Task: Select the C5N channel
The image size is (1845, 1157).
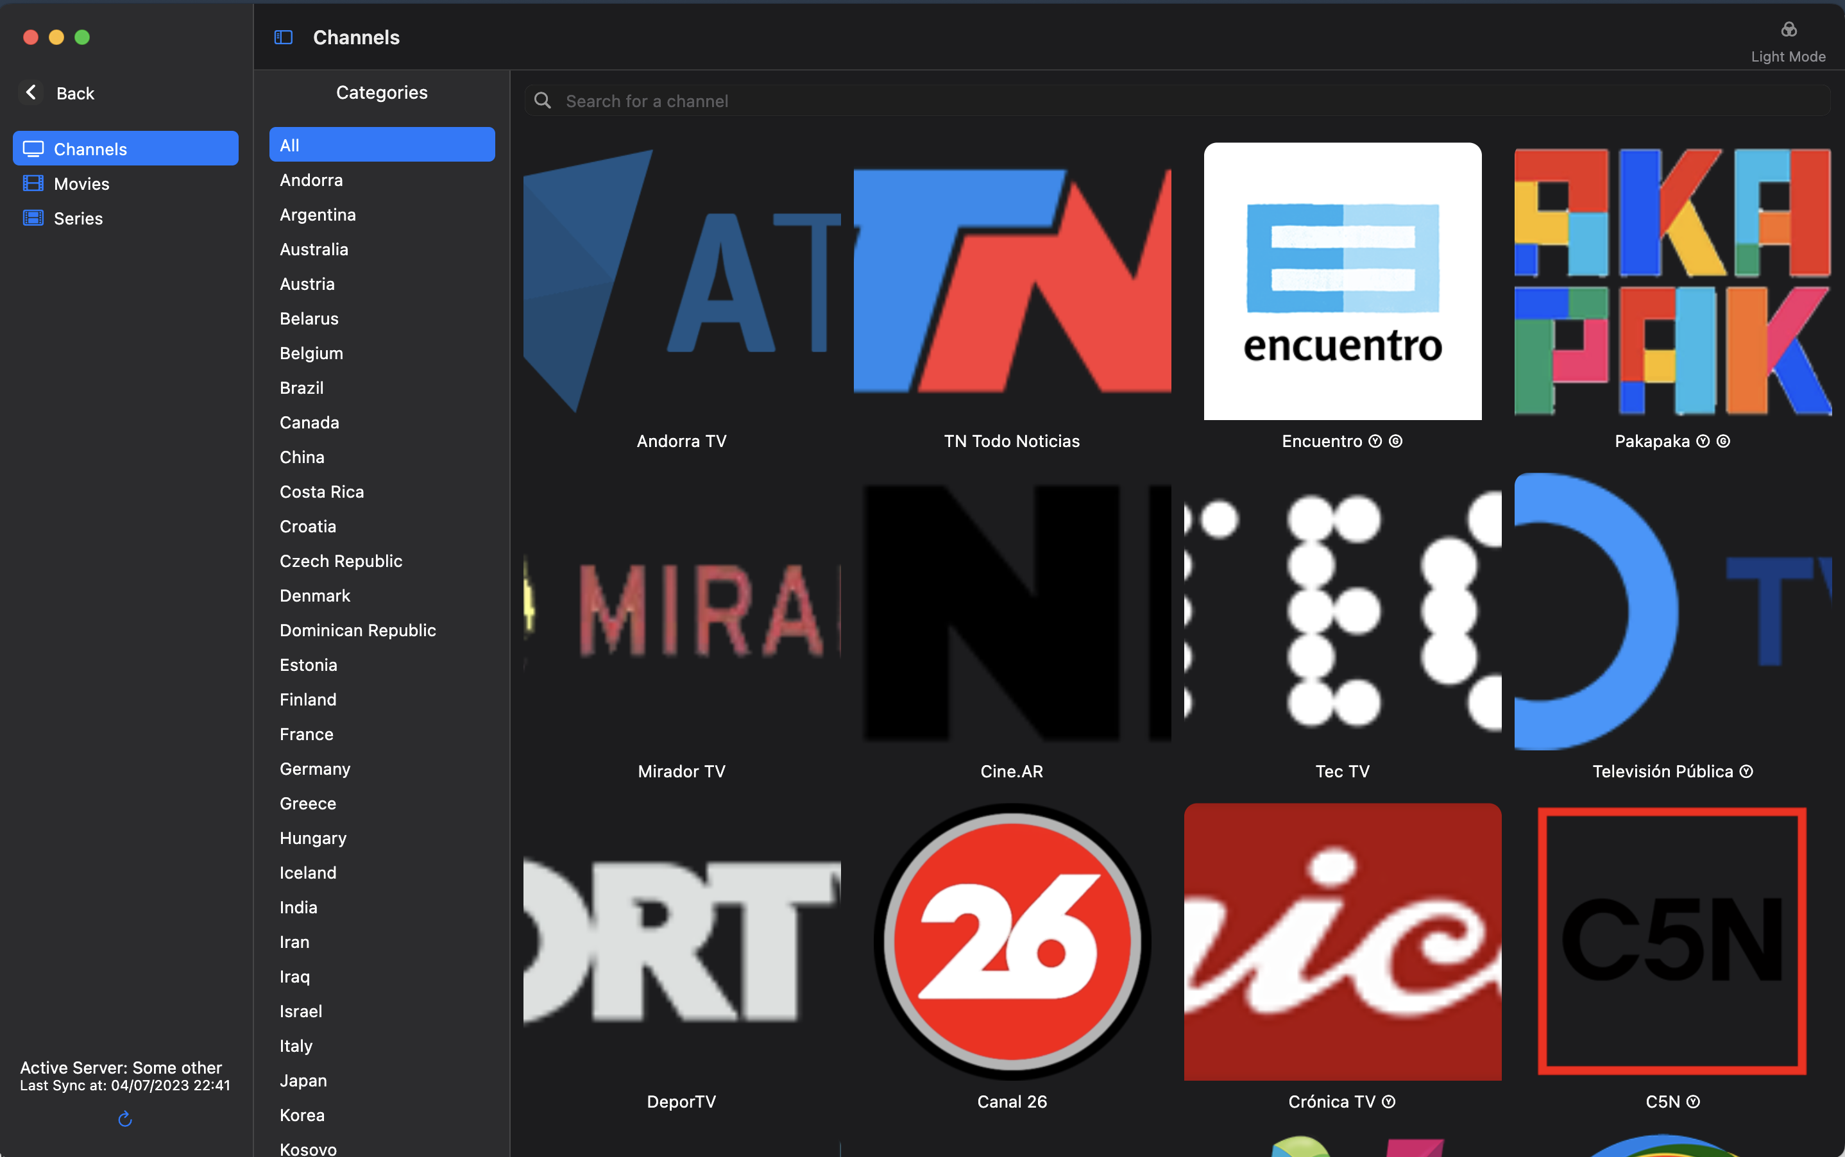Action: [x=1672, y=942]
